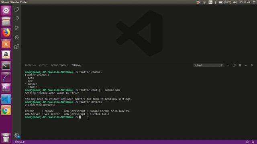
Task: Switch to the OUTPUT tab
Action: (43, 65)
